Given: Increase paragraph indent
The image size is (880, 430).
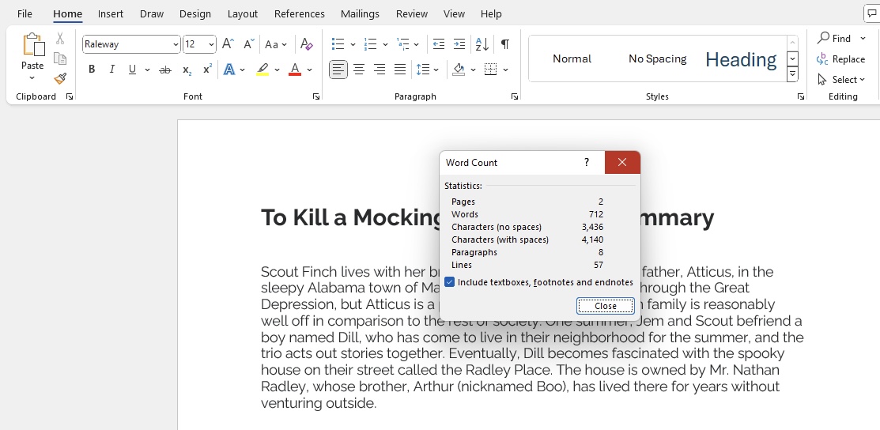Looking at the screenshot, I should [x=459, y=43].
